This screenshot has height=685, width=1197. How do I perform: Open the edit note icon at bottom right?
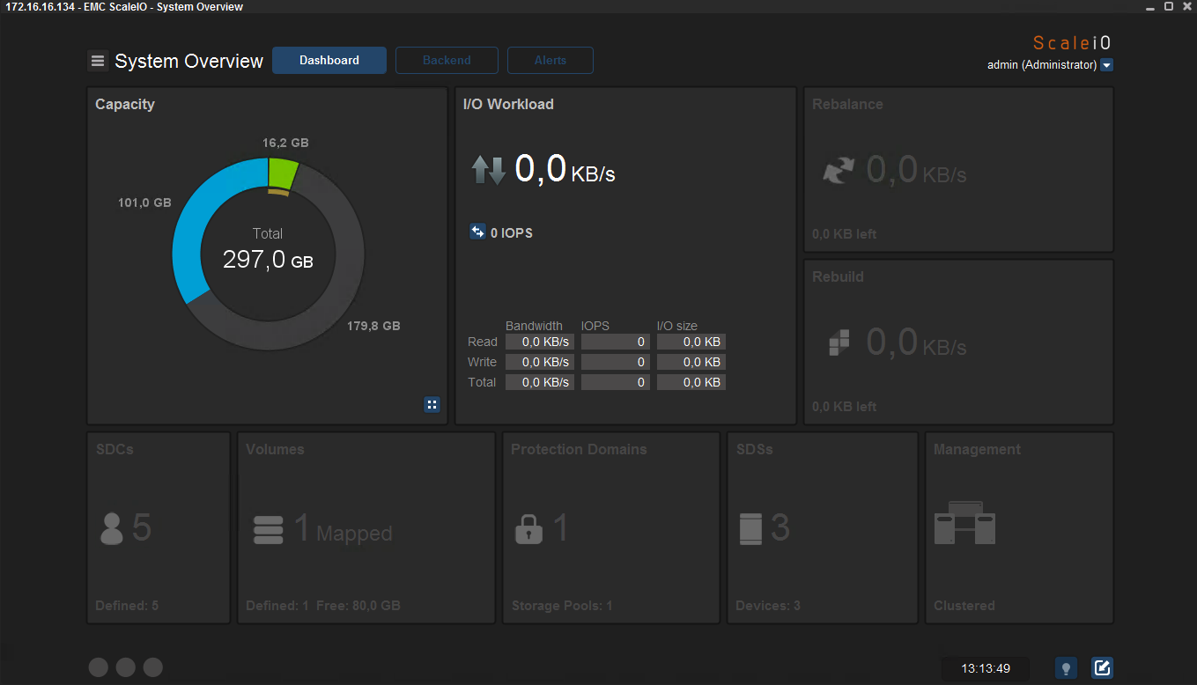point(1102,668)
